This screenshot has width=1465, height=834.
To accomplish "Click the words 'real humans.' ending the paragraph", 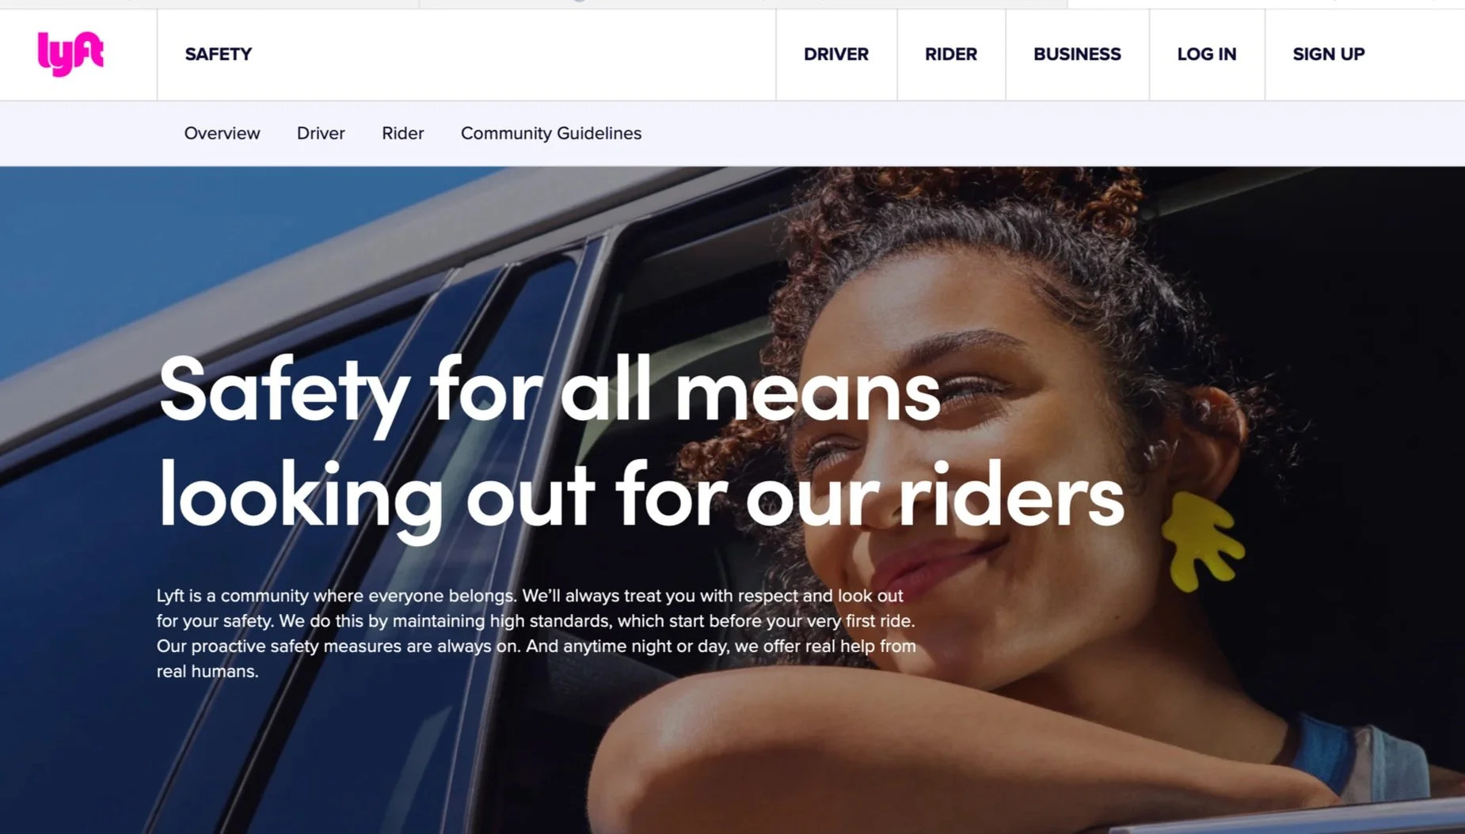I will [x=207, y=672].
